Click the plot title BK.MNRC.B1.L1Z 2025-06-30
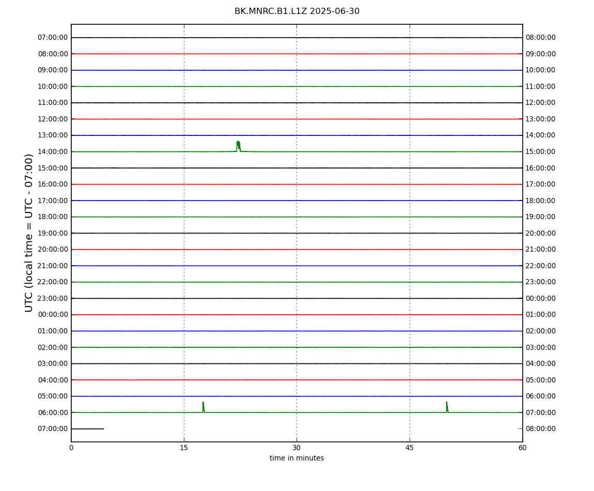 pyautogui.click(x=296, y=11)
